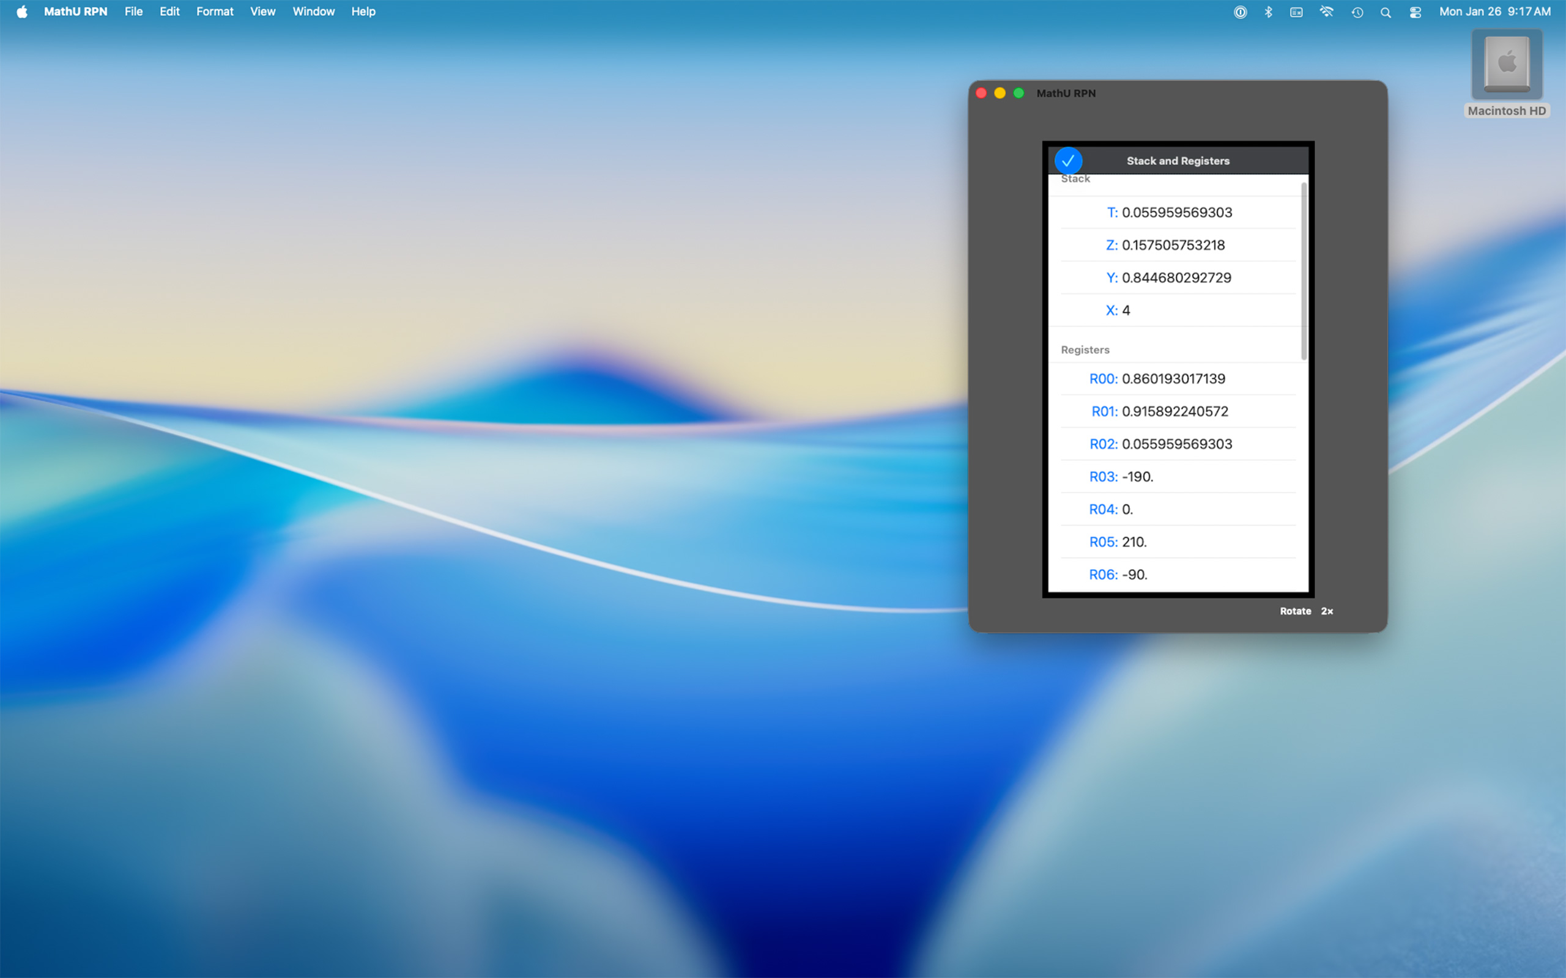Open the Edit menu
The image size is (1566, 978).
click(169, 12)
